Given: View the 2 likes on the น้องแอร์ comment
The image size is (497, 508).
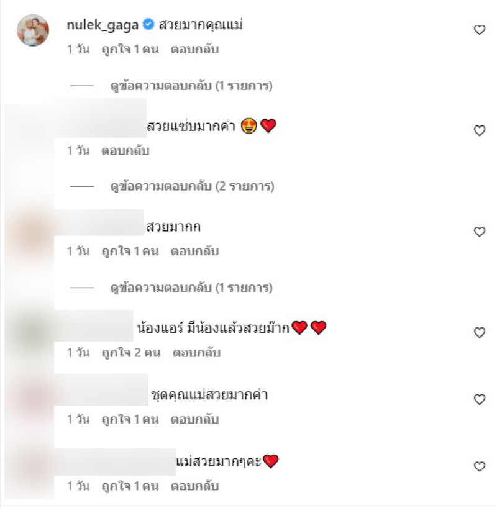Looking at the screenshot, I should pyautogui.click(x=131, y=353).
